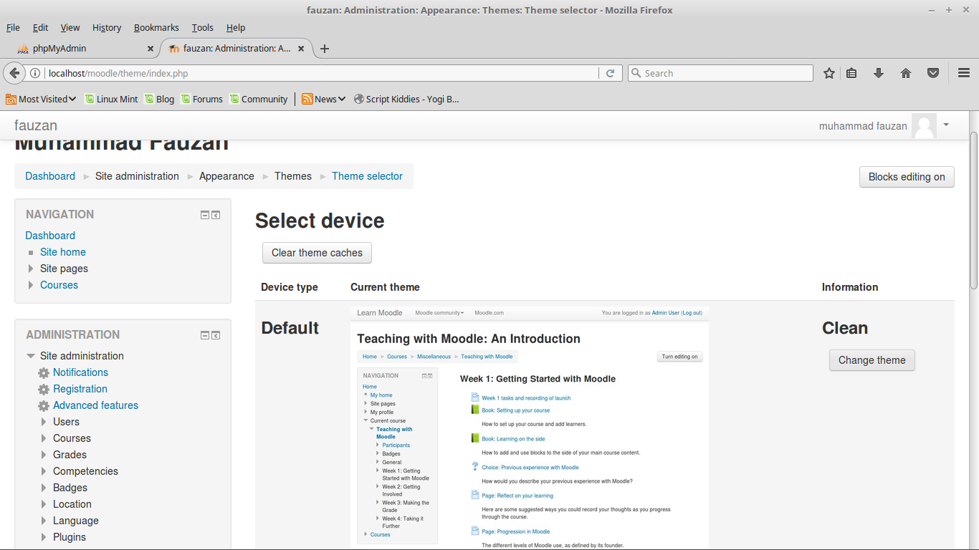Open the Firefox home page icon
The height and width of the screenshot is (550, 979).
coord(906,72)
